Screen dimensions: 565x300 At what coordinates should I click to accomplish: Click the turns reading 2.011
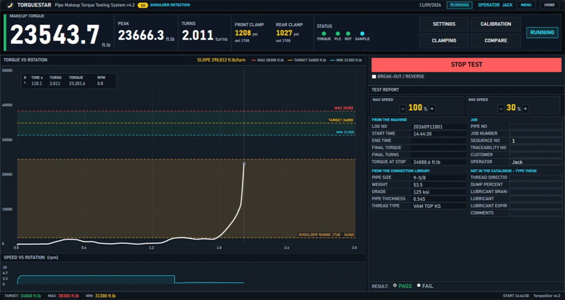[198, 35]
